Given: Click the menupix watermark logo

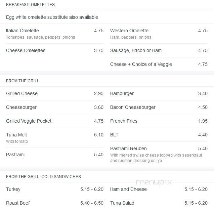Looking at the screenshot, I should tap(154, 182).
